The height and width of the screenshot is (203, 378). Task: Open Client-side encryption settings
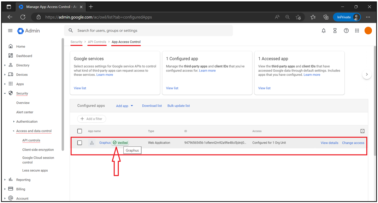[38, 150]
